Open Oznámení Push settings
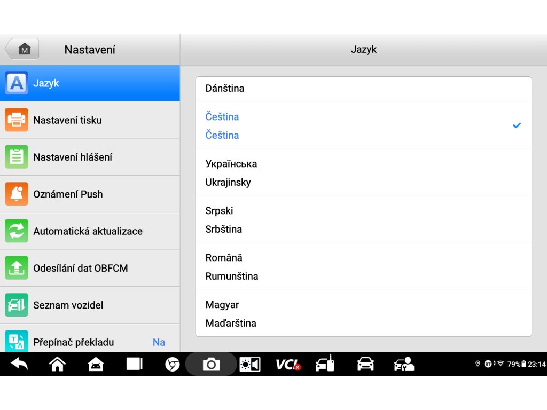 [90, 194]
